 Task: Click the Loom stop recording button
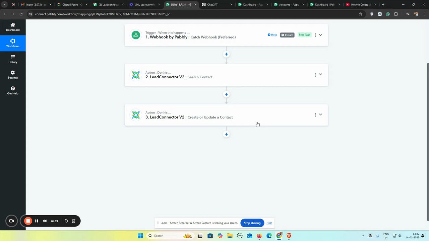click(28, 221)
